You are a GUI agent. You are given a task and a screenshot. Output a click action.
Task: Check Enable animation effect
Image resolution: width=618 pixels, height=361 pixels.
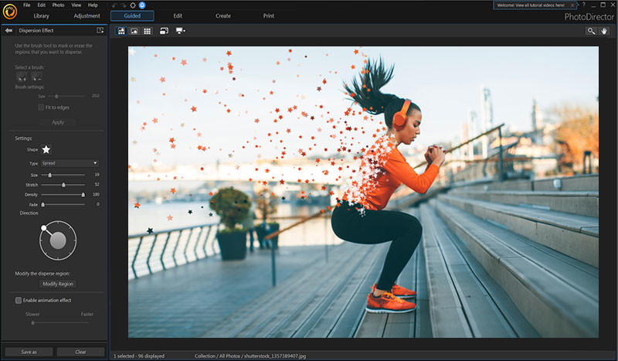pyautogui.click(x=19, y=300)
